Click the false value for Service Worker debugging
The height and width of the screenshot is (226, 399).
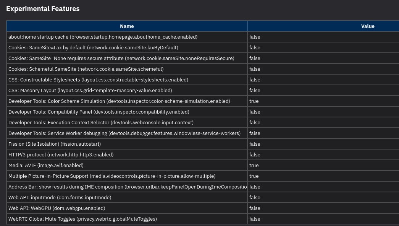[255, 133]
